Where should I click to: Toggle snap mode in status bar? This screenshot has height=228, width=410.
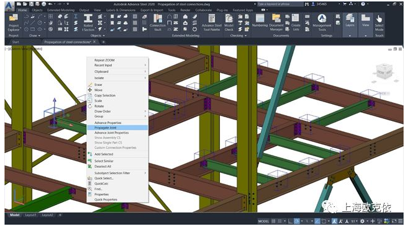(280, 221)
